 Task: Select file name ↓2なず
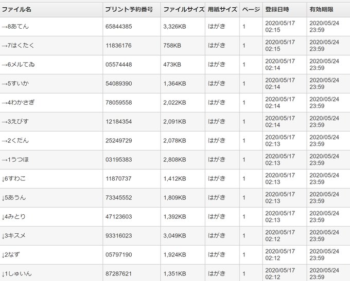tap(11, 255)
